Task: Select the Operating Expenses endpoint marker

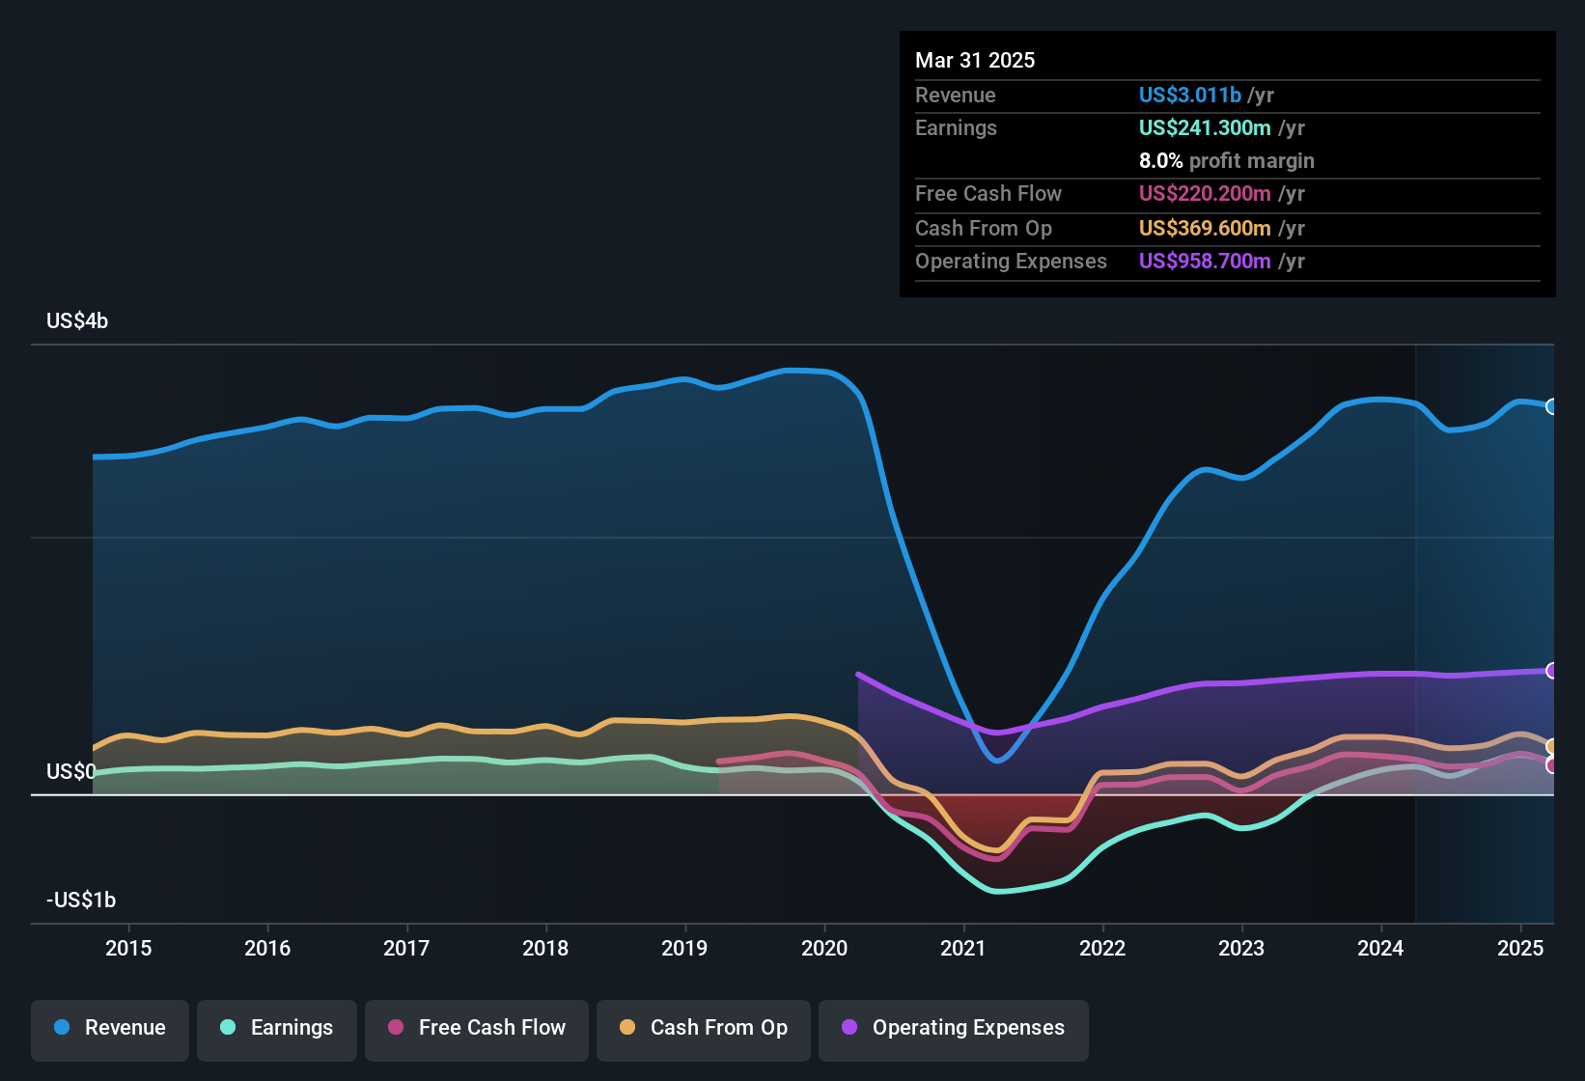Action: pyautogui.click(x=1552, y=669)
